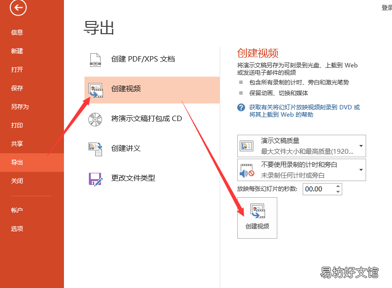
Task: Open 选项 settings
Action: click(32, 229)
